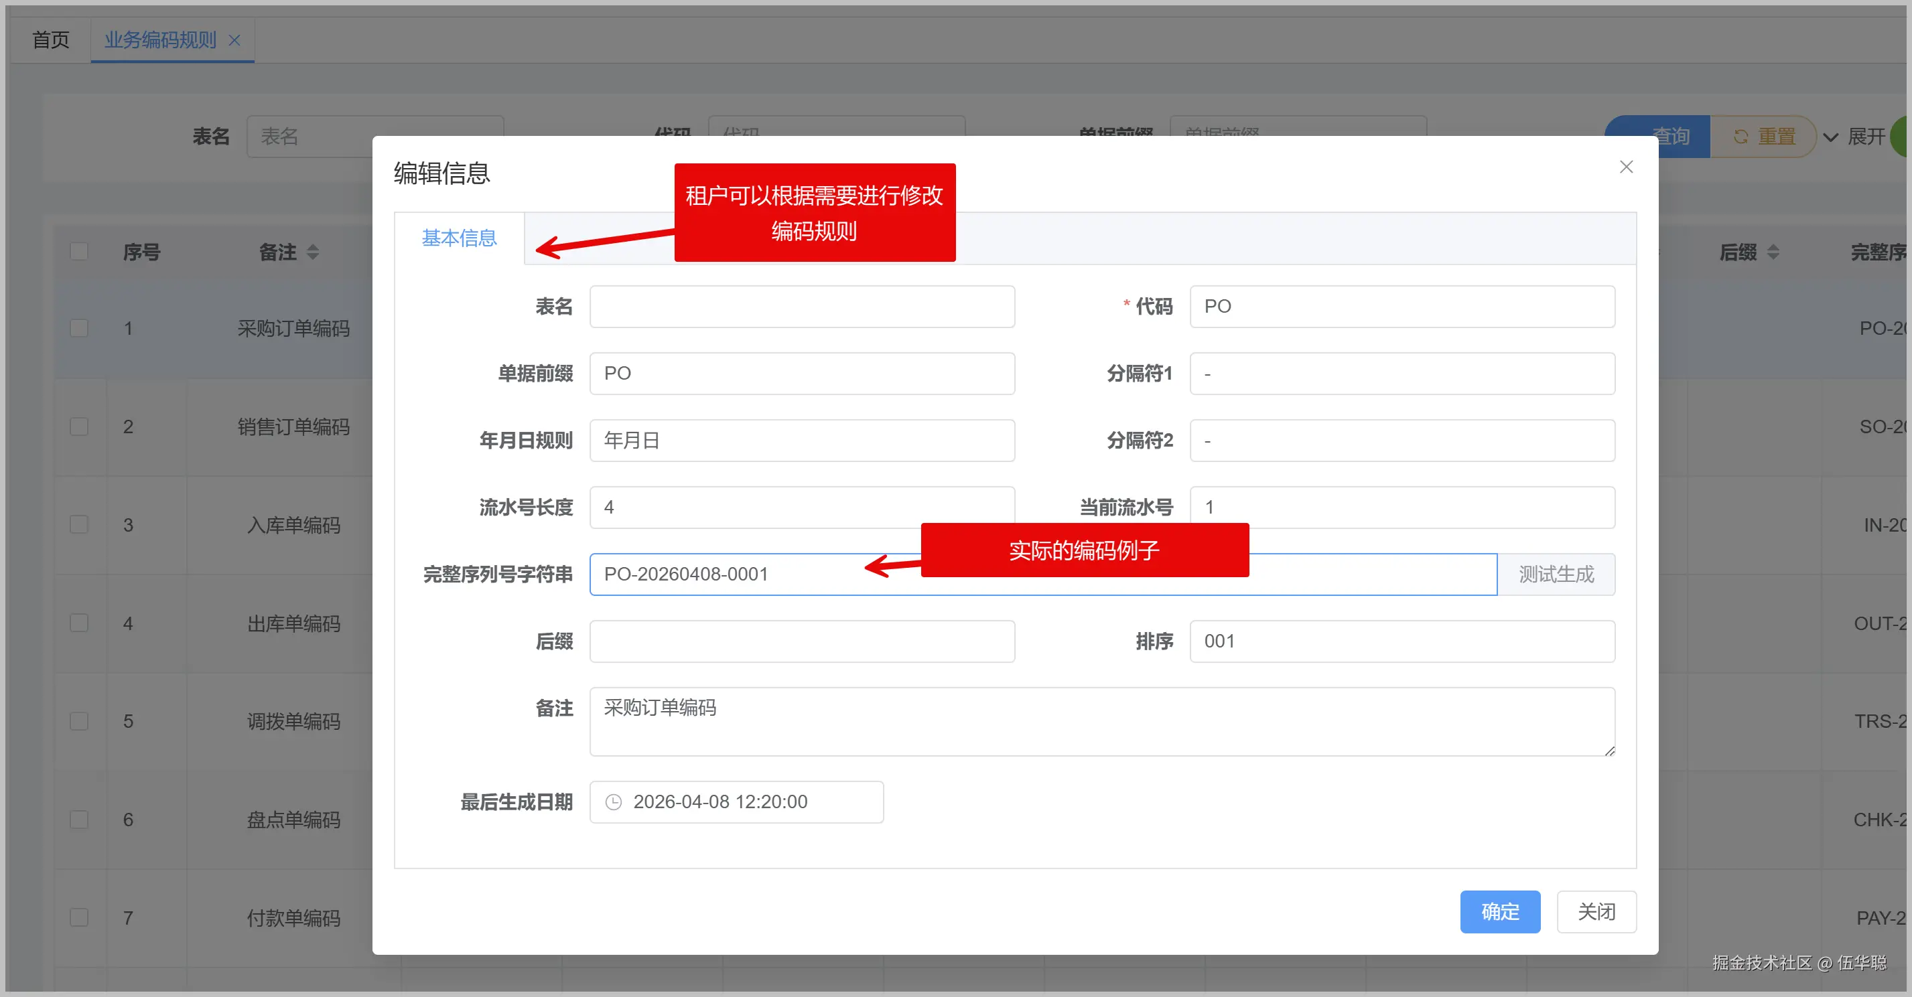The image size is (1912, 997).
Task: Click the clock icon in 最后生成日期 field
Action: coord(614,802)
